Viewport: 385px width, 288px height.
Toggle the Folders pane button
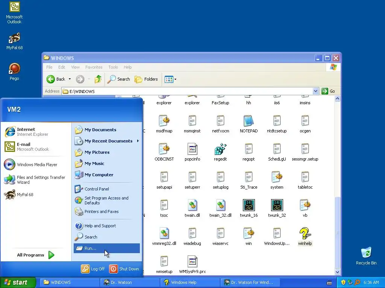tap(146, 79)
